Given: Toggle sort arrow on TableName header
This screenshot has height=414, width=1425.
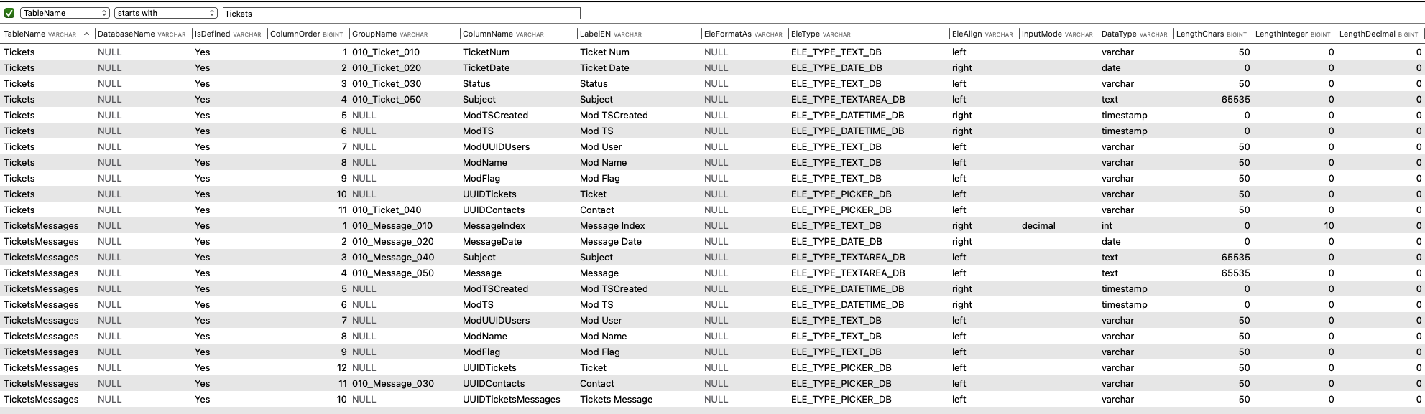Looking at the screenshot, I should [x=87, y=34].
